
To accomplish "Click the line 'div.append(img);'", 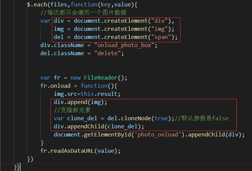I will [x=80, y=102].
